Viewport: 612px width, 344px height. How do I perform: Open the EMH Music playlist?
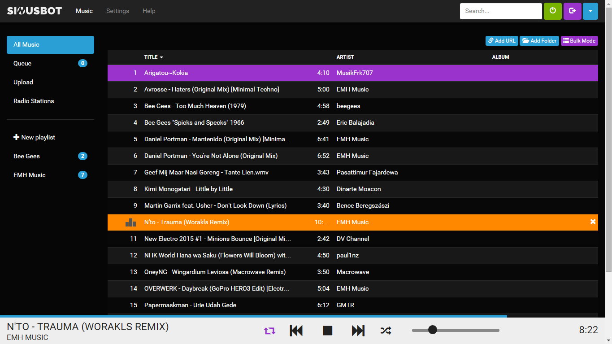50,175
